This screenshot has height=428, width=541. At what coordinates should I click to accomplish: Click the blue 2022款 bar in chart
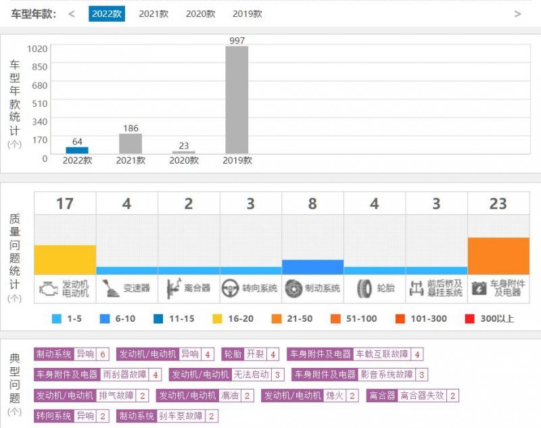click(x=77, y=150)
